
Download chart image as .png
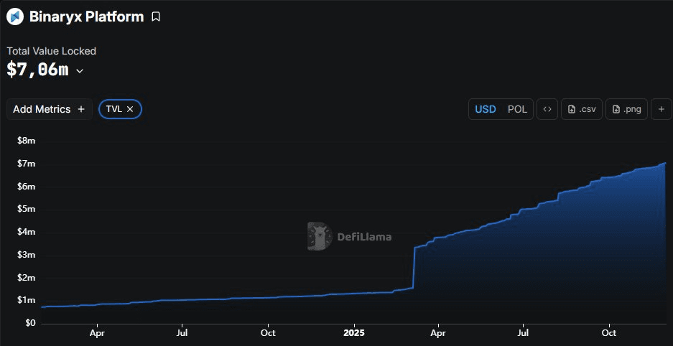pyautogui.click(x=626, y=109)
